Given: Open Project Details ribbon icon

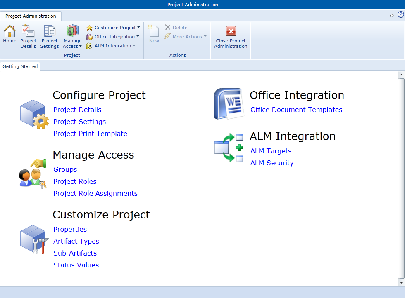Looking at the screenshot, I should coord(28,31).
